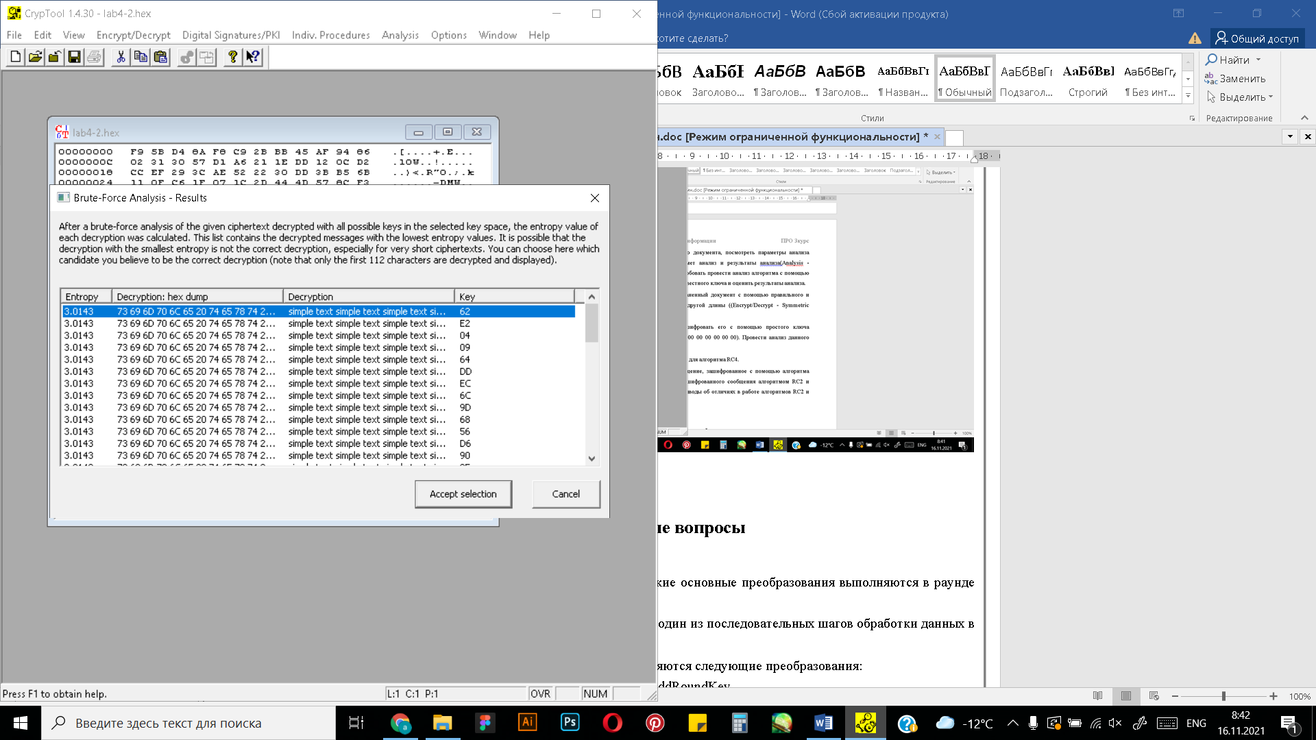Click the Decryption: hex dump column header

(x=197, y=297)
